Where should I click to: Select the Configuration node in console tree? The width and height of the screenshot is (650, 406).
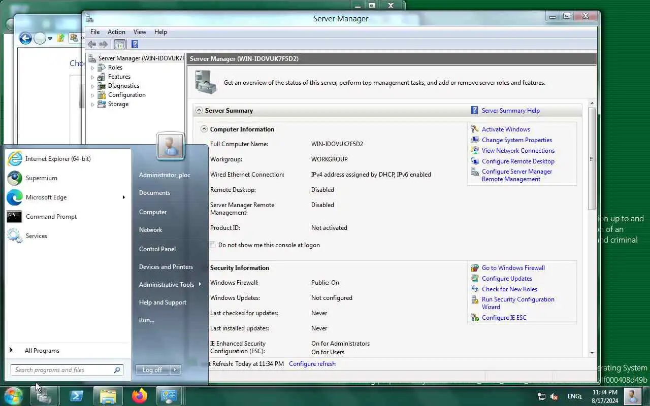pyautogui.click(x=126, y=95)
